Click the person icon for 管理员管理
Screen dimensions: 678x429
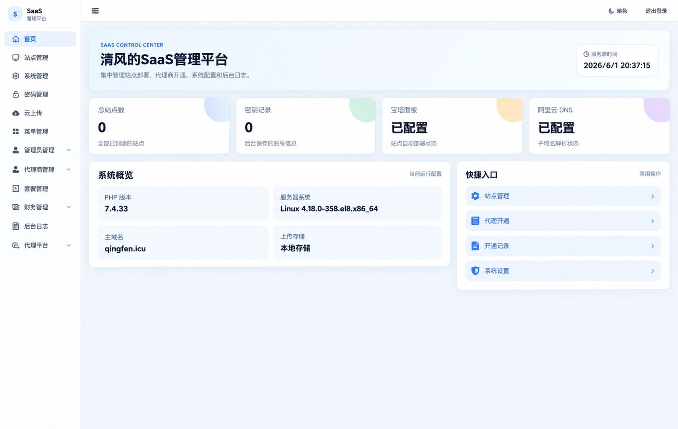16,150
